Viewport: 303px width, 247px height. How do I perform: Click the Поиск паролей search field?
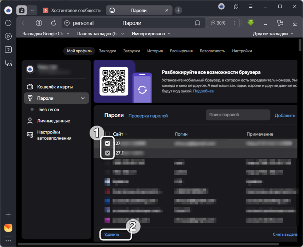pyautogui.click(x=237, y=115)
